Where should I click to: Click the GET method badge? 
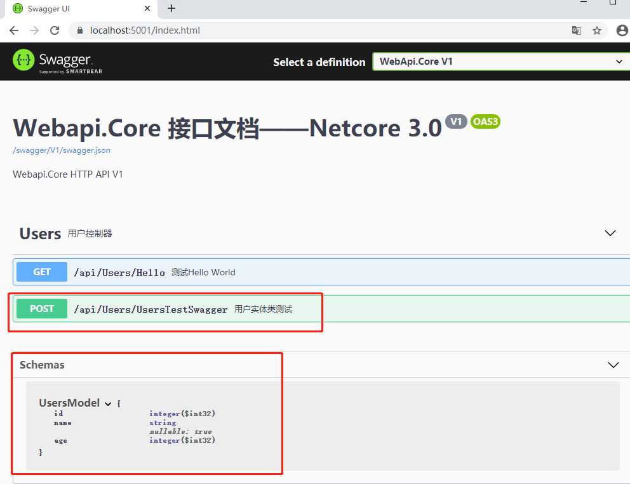pos(42,272)
